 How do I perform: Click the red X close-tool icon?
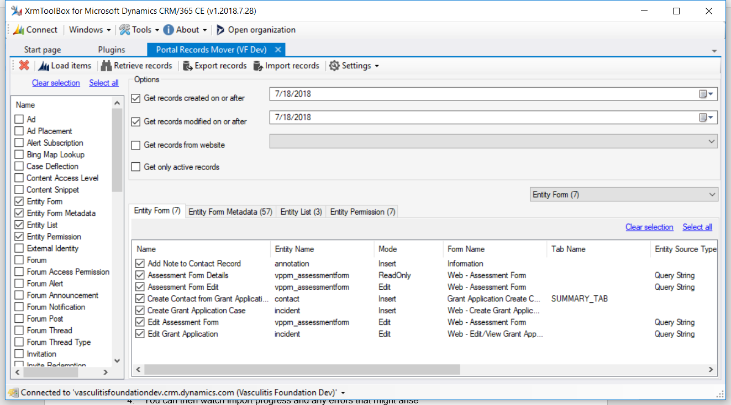24,66
